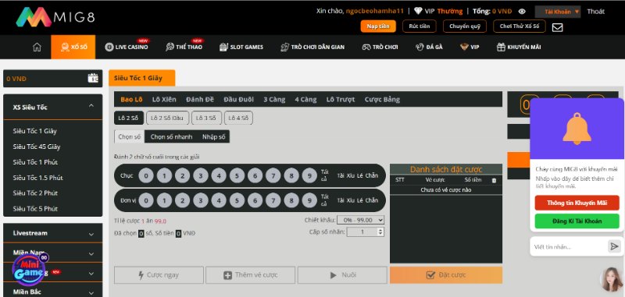Click Thông tin Khuyến Mãi button

[x=577, y=203]
